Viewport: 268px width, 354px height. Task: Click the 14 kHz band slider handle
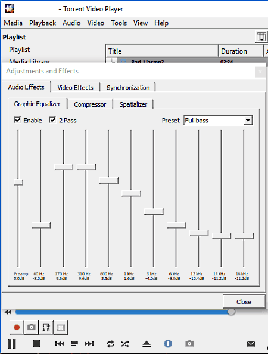[x=222, y=236]
